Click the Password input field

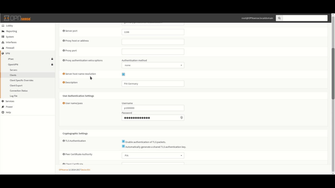153,118
